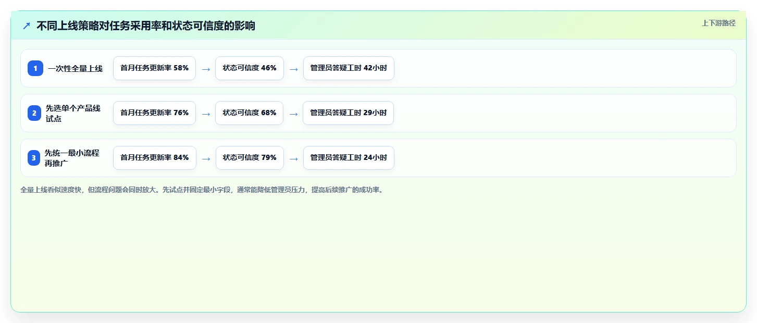Click the 上下游路径 label
The height and width of the screenshot is (323, 757).
pyautogui.click(x=718, y=23)
